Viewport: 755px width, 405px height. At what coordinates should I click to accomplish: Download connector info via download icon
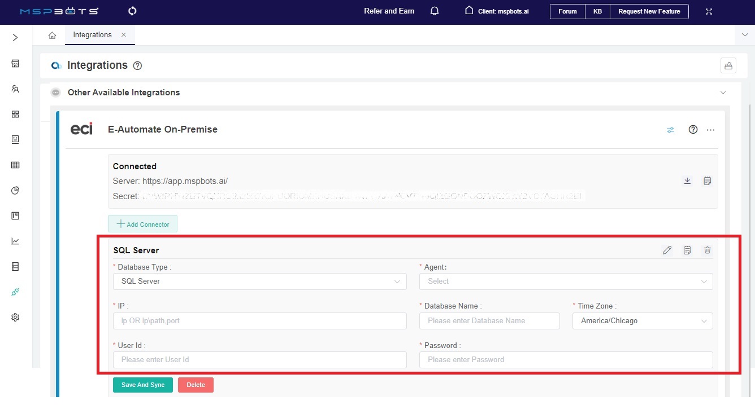click(x=687, y=181)
